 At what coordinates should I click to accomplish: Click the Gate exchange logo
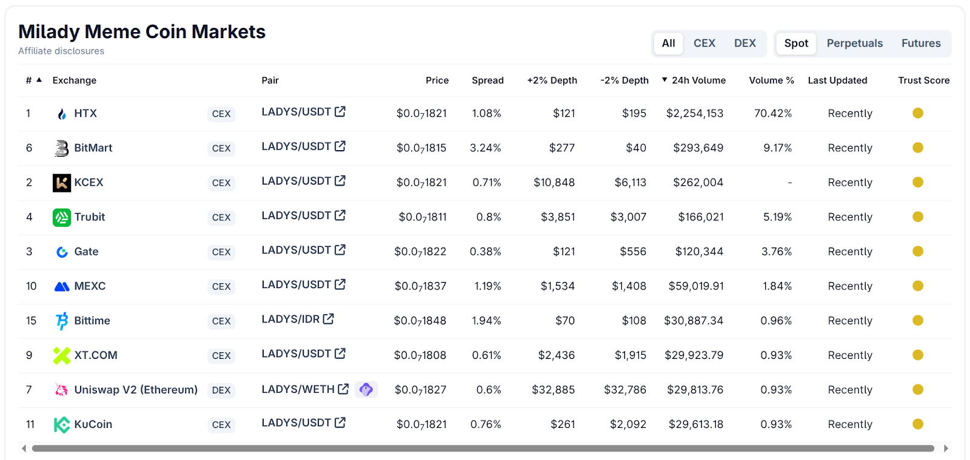click(62, 252)
